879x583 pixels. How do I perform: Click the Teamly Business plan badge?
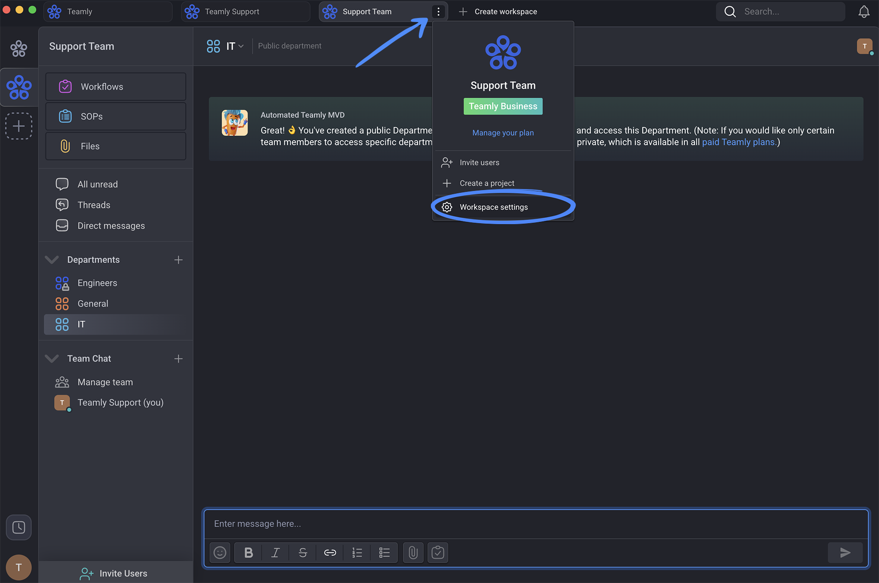click(x=503, y=107)
